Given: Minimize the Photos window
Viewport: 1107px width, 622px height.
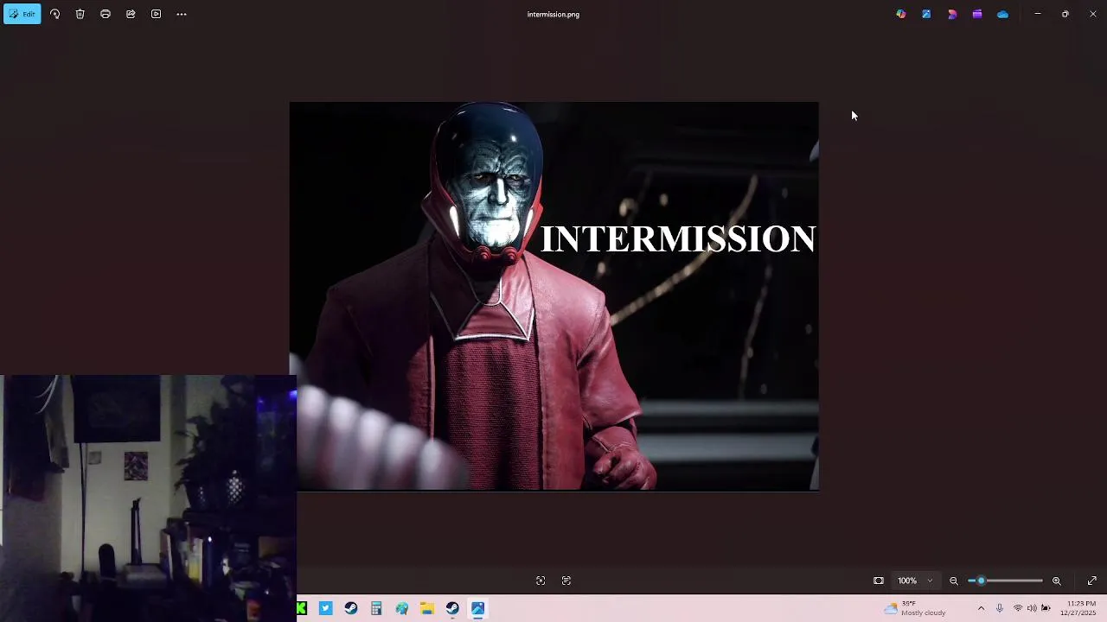Looking at the screenshot, I should (1038, 14).
